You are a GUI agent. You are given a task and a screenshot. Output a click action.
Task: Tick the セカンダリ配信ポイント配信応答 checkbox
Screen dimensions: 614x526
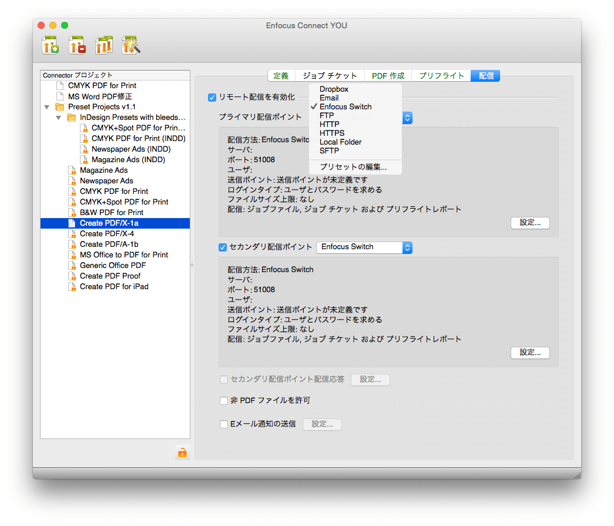(x=224, y=380)
